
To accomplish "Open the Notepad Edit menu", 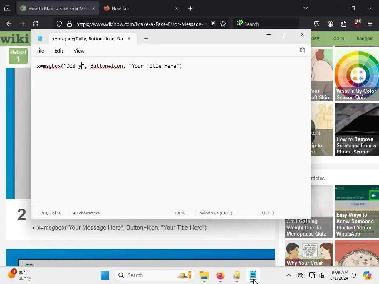I will pyautogui.click(x=58, y=51).
